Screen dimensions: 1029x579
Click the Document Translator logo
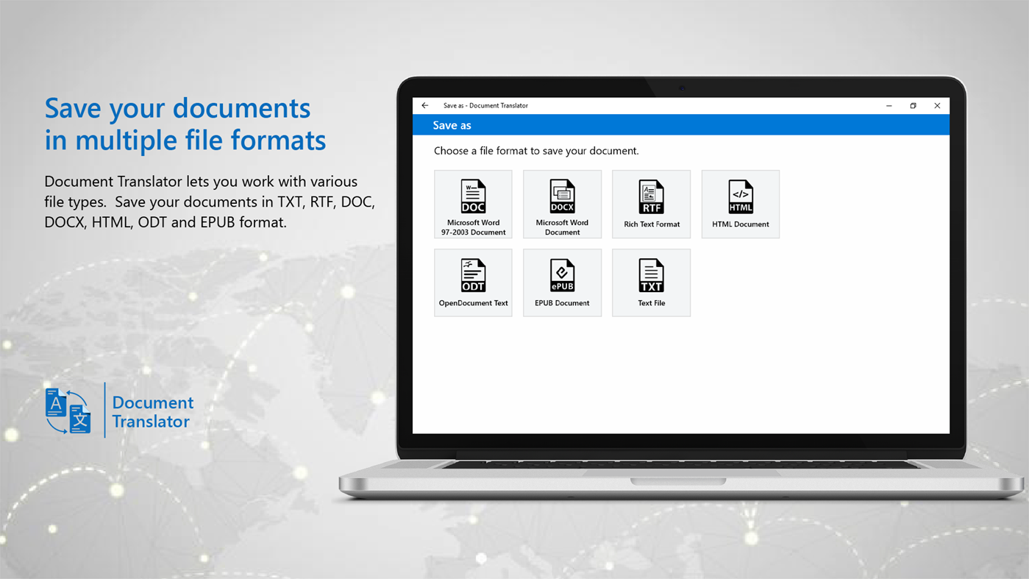[67, 410]
